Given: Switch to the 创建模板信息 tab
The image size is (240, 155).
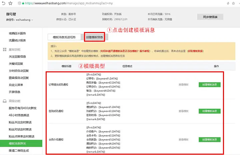Looking at the screenshot, I should click(x=94, y=37).
